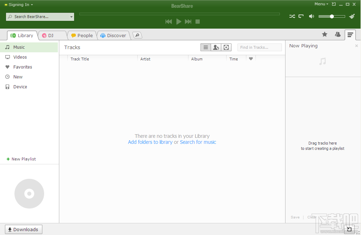Switch to artist view

(x=216, y=47)
